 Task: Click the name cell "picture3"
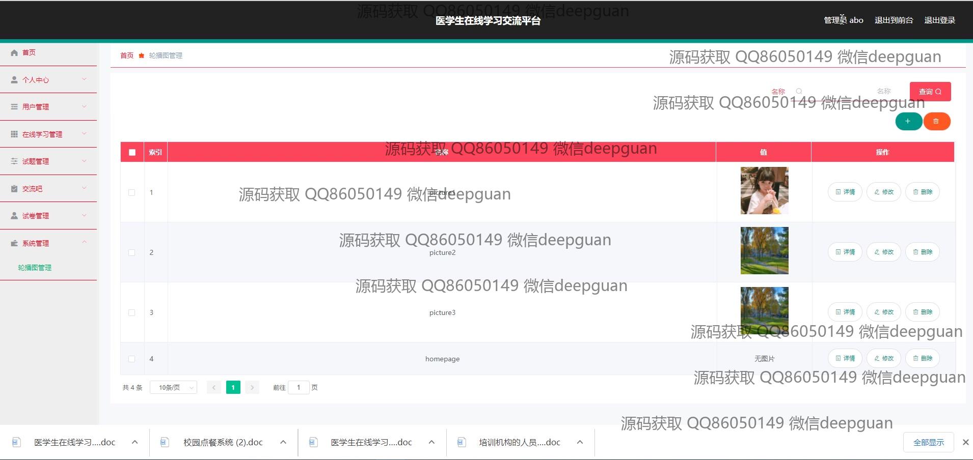tap(442, 312)
